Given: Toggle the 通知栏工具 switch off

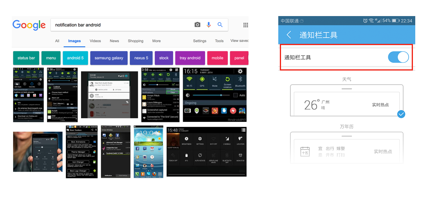Looking at the screenshot, I should click(x=398, y=57).
